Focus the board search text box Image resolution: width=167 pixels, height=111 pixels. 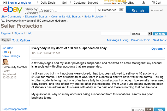[115, 34]
